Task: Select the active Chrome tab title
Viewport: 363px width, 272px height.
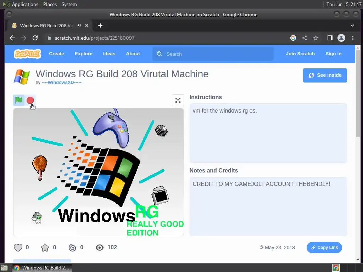Action: pyautogui.click(x=46, y=25)
